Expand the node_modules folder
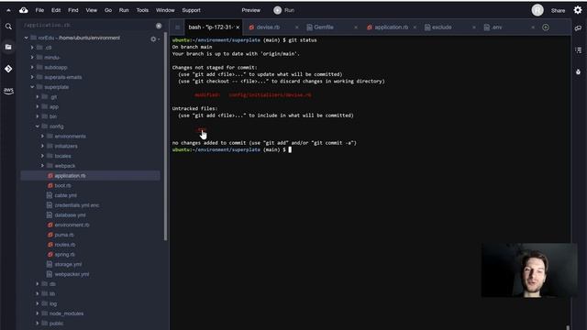Screen dimensions: 587x330 click(x=38, y=313)
